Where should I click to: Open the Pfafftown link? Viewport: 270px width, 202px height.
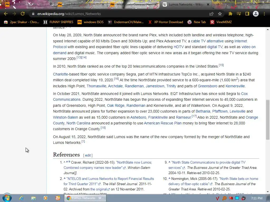tap(220, 111)
